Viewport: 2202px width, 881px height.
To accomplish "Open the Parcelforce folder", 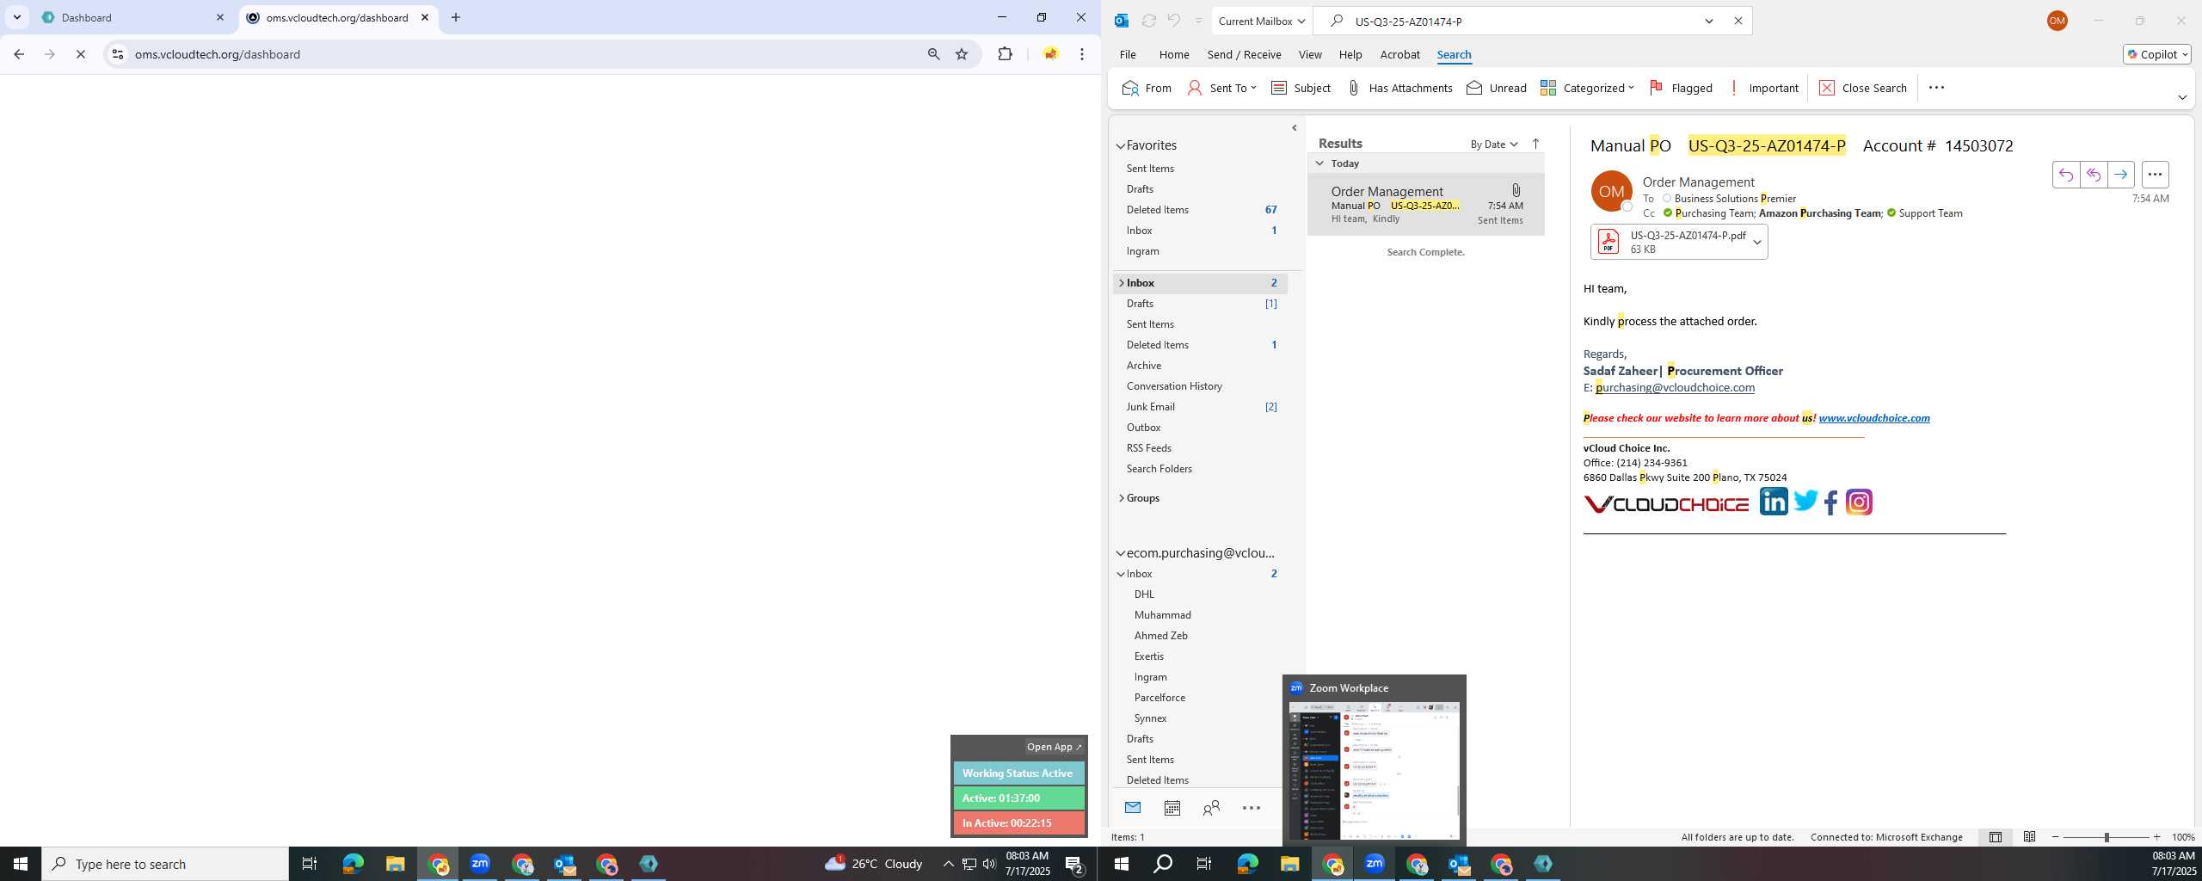I will (1159, 698).
